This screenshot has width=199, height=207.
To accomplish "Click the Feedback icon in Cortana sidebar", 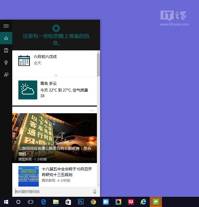I will 6,75.
